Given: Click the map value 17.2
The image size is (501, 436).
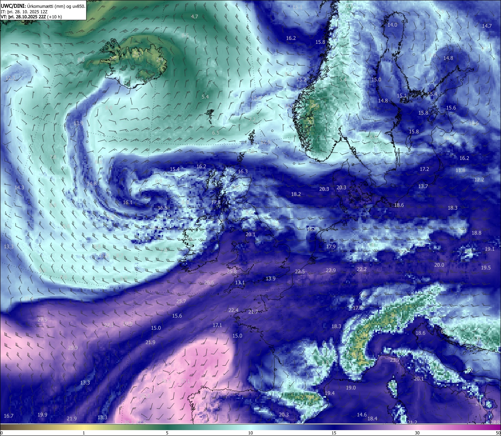Looking at the screenshot, I should coord(424,169).
